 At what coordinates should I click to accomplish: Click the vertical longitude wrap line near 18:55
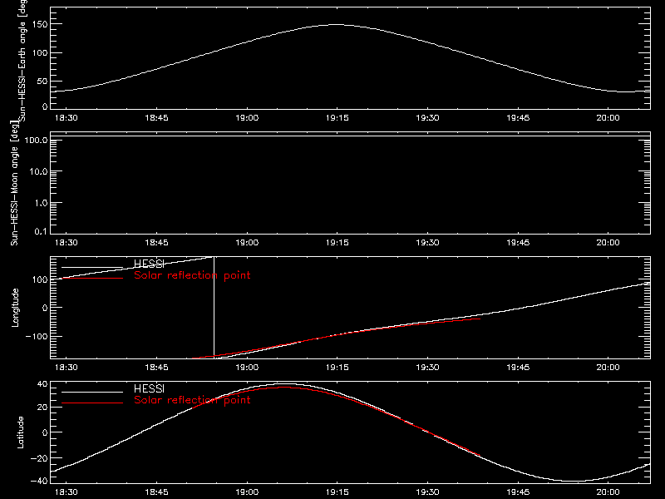pyautogui.click(x=214, y=308)
